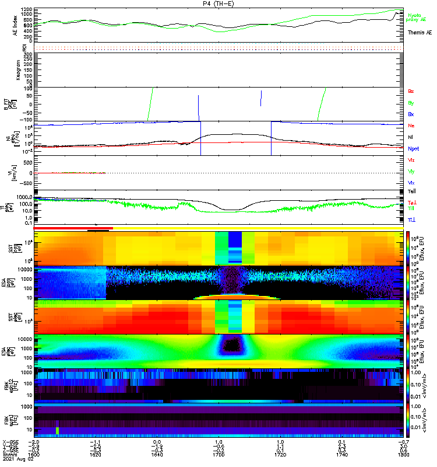Select the red "Bz" legend entry
The image size is (437, 467).
tap(411, 91)
